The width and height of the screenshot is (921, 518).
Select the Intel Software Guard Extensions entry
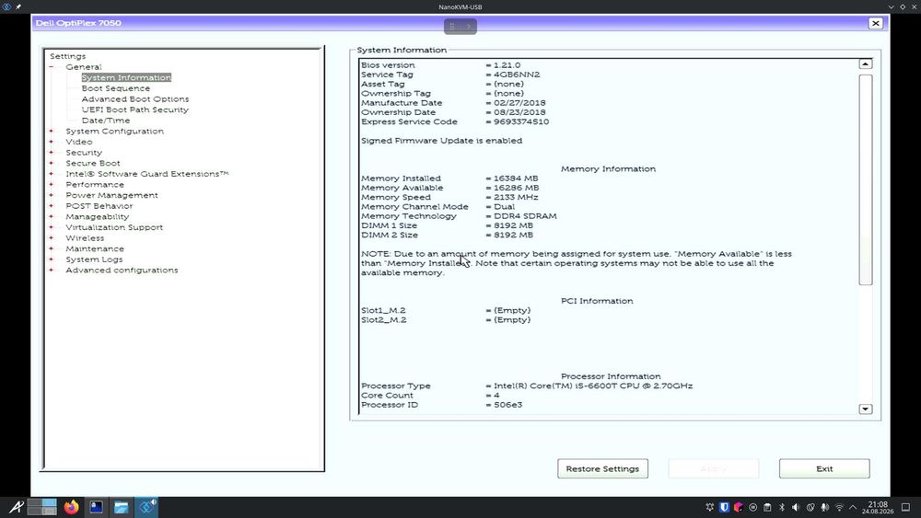(x=146, y=174)
